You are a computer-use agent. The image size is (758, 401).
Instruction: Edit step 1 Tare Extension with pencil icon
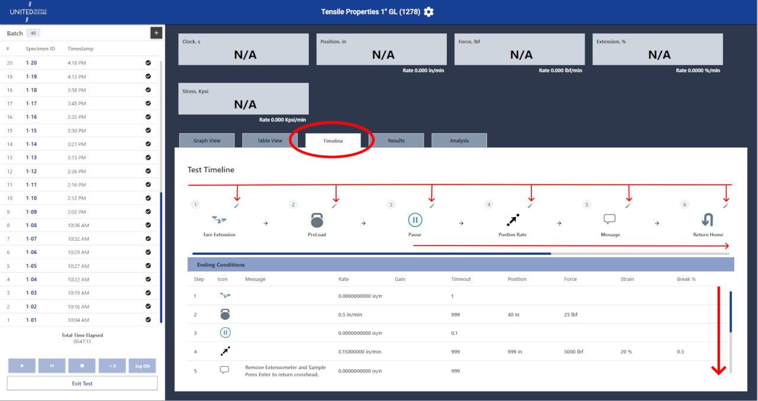pos(237,205)
